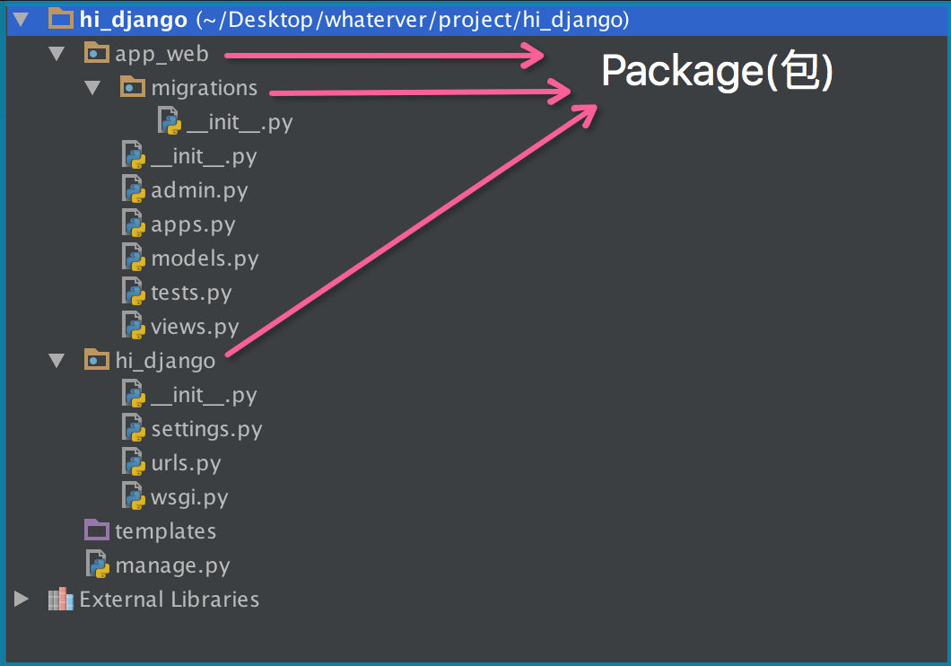The height and width of the screenshot is (666, 951).
Task: Select the urls.py file
Action: (x=186, y=463)
